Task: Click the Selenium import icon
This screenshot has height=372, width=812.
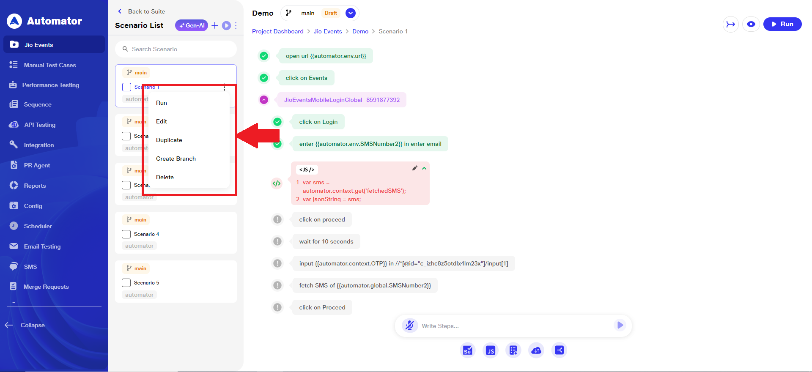Action: coord(467,350)
